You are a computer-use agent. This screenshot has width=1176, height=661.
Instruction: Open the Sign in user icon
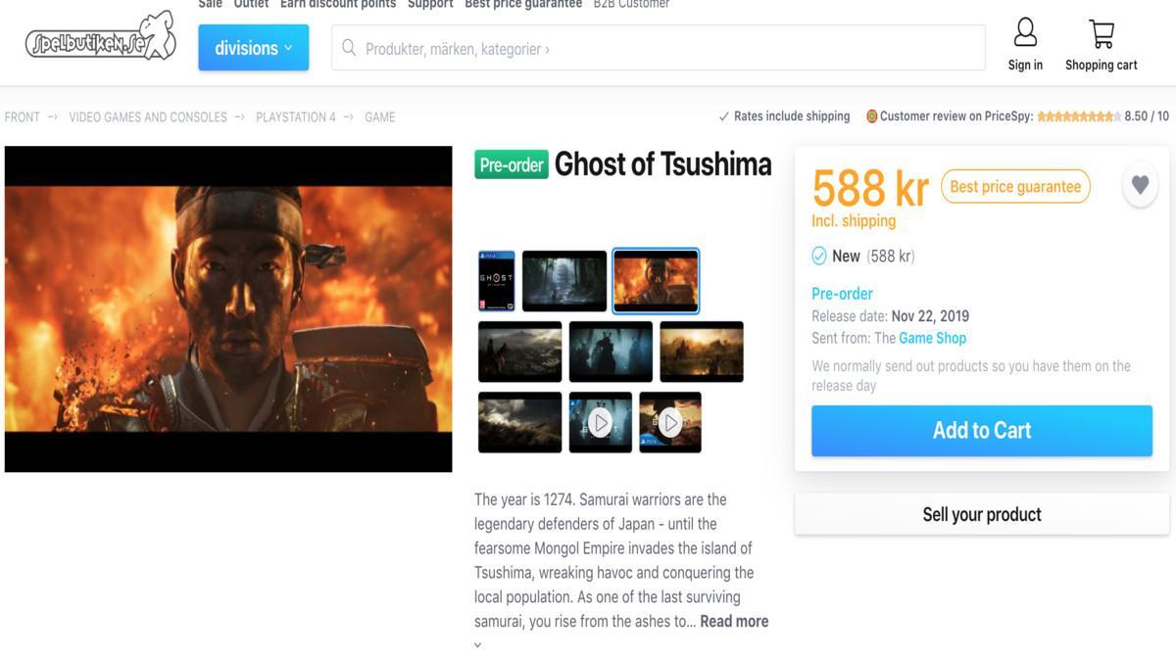coord(1025,32)
